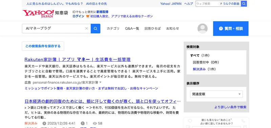The image size is (271, 128).
Task: Click the answer count icon beside 1
Action: point(83,123)
